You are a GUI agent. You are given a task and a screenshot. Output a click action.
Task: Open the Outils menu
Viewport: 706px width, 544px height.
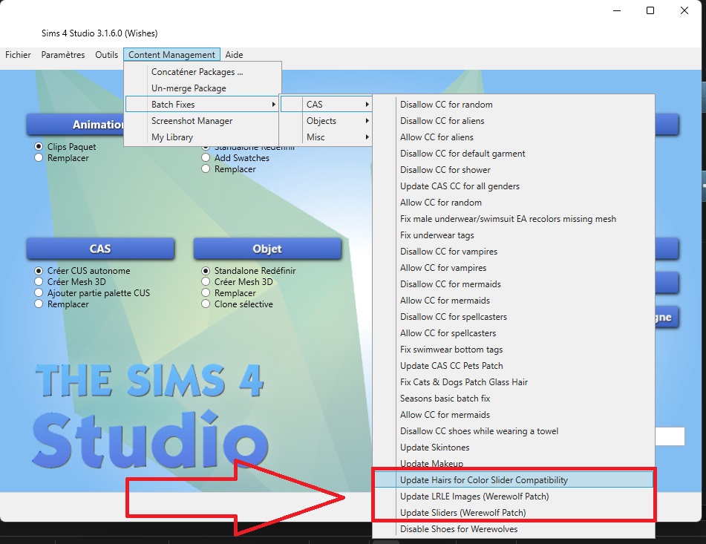tap(106, 54)
